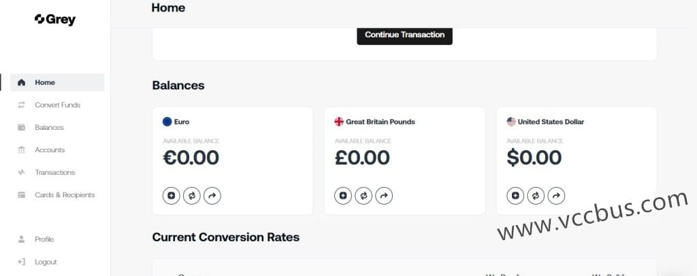Image resolution: width=697 pixels, height=276 pixels.
Task: Convert funds from Euro balance icon
Action: 191,195
